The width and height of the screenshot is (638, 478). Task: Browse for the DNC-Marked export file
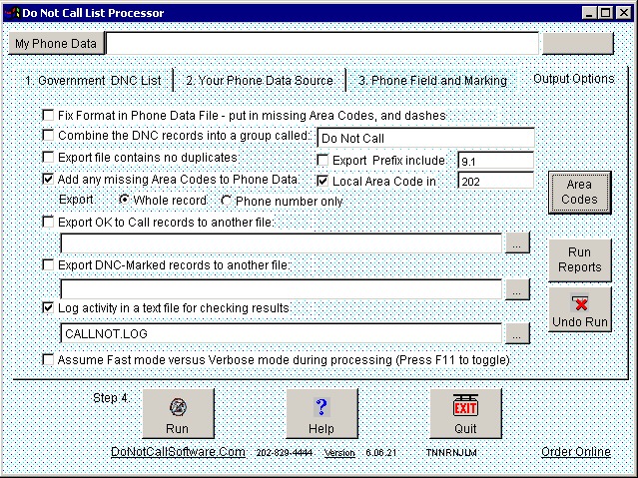click(x=516, y=289)
